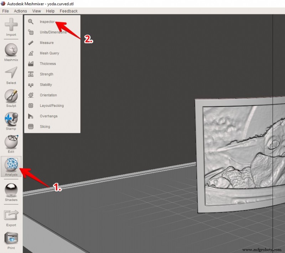Select Inspector from the Analysis list
The width and height of the screenshot is (285, 253).
(47, 22)
